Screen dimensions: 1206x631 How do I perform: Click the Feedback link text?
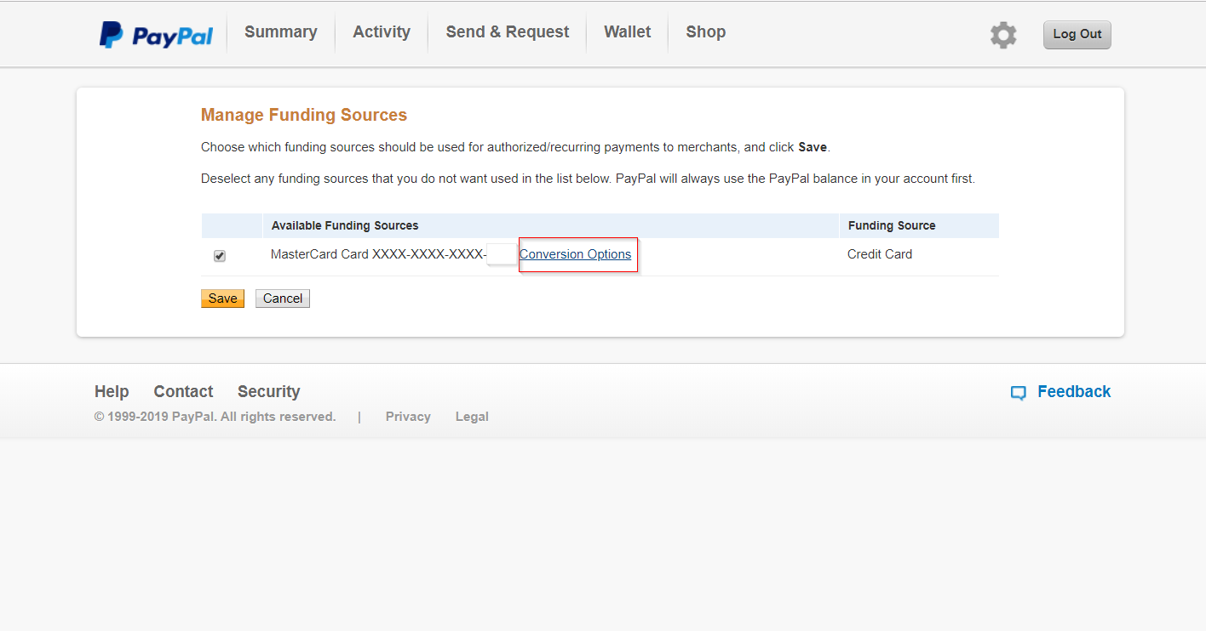(1074, 391)
